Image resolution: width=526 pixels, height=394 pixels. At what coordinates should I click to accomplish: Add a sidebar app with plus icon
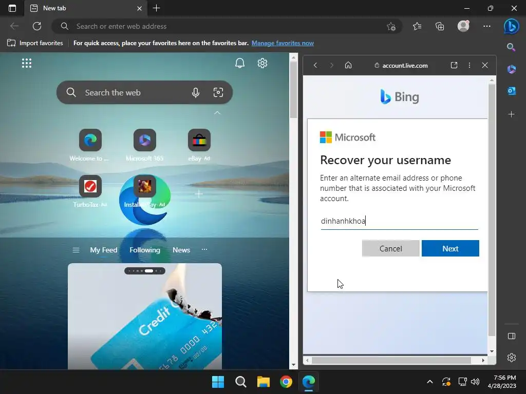pyautogui.click(x=511, y=114)
